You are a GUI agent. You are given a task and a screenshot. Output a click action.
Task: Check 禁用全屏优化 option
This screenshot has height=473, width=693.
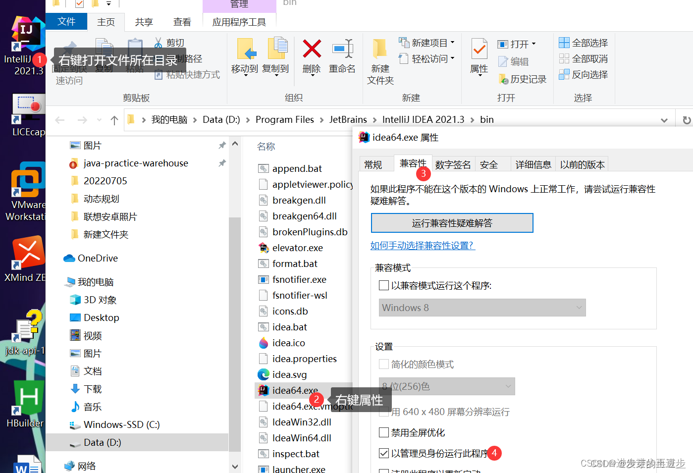point(384,432)
